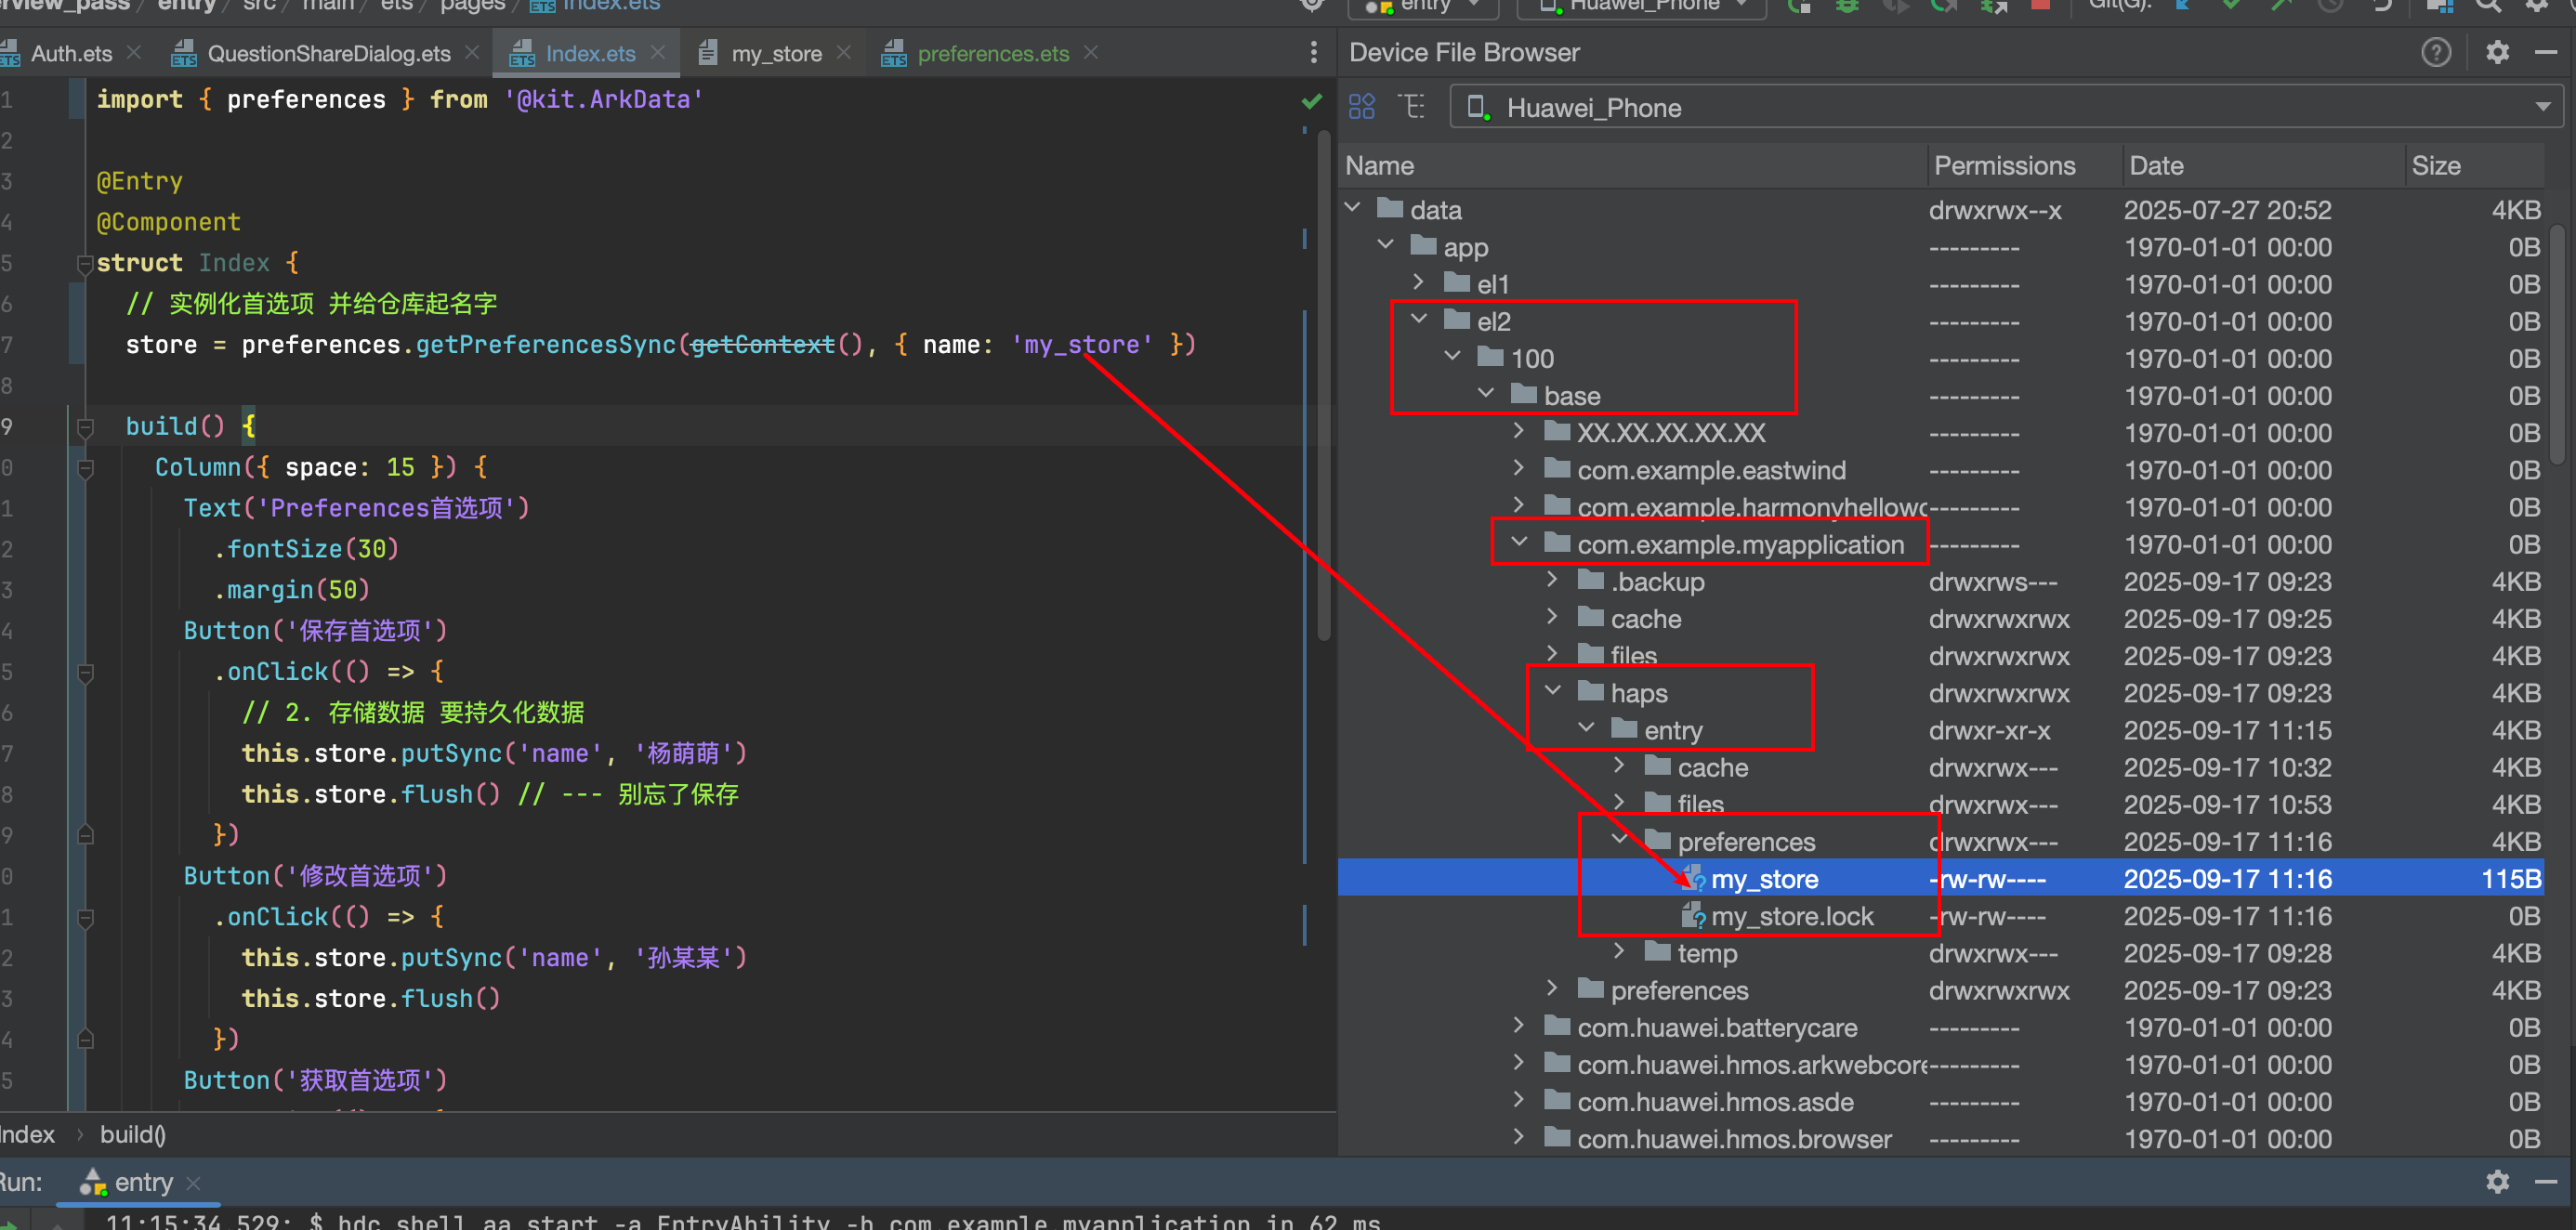Click the green inspection checkmark indicator
Screen dimensions: 2576x1230
pyautogui.click(x=1312, y=101)
